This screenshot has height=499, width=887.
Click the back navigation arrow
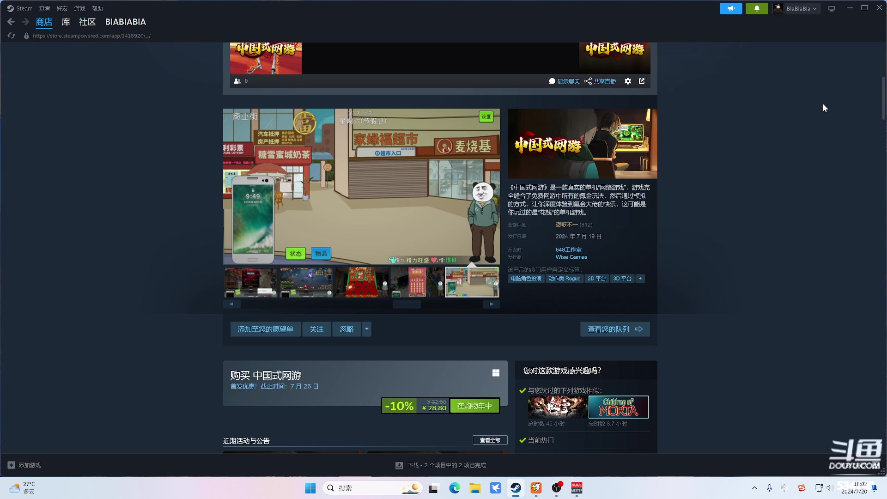tap(11, 22)
